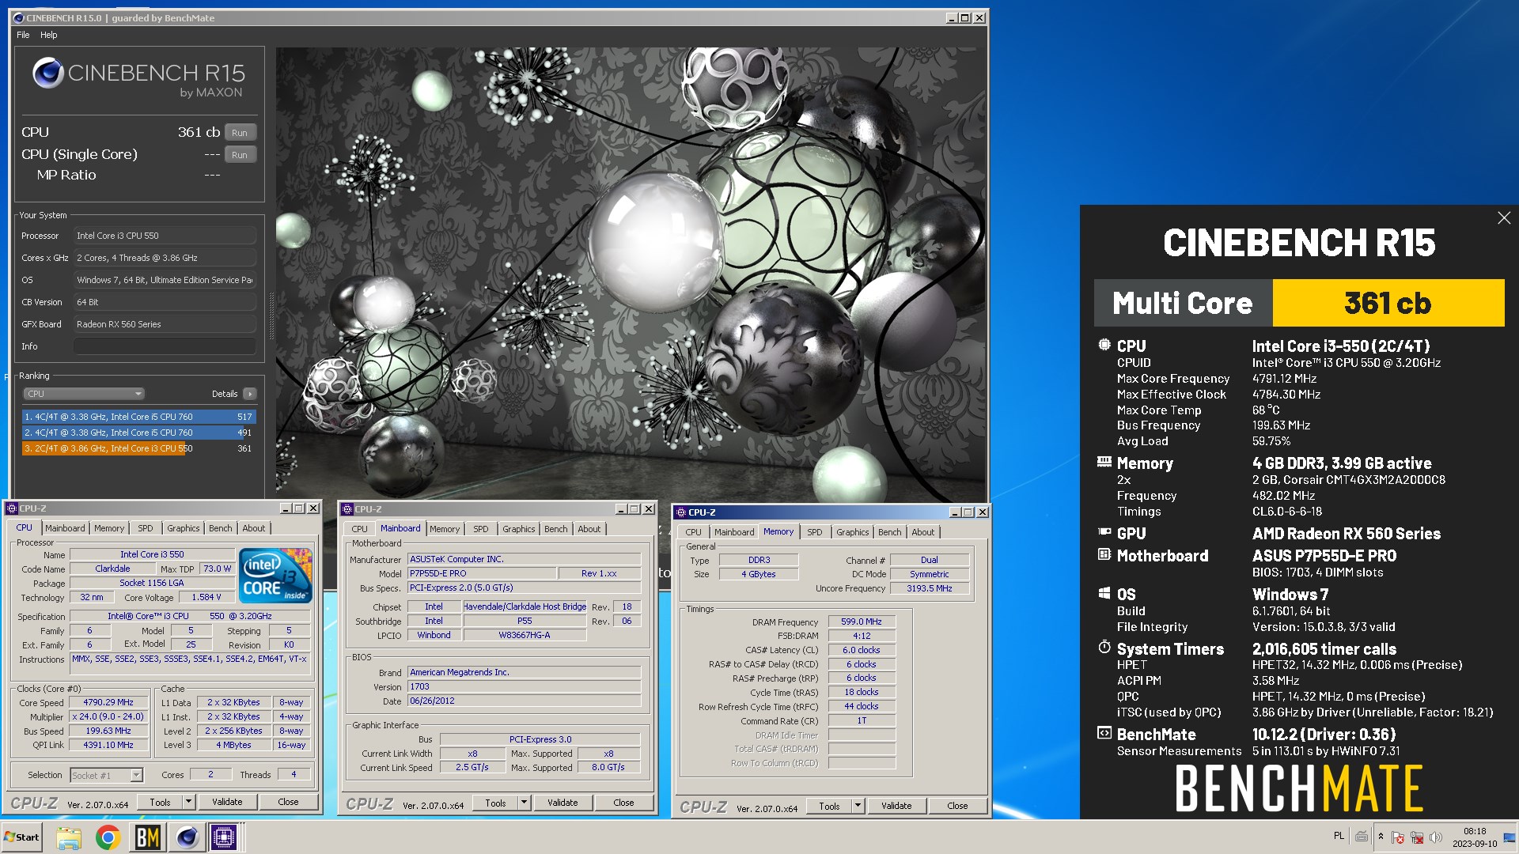
Task: Switch to CPU-Z via its taskbar icon
Action: click(223, 837)
